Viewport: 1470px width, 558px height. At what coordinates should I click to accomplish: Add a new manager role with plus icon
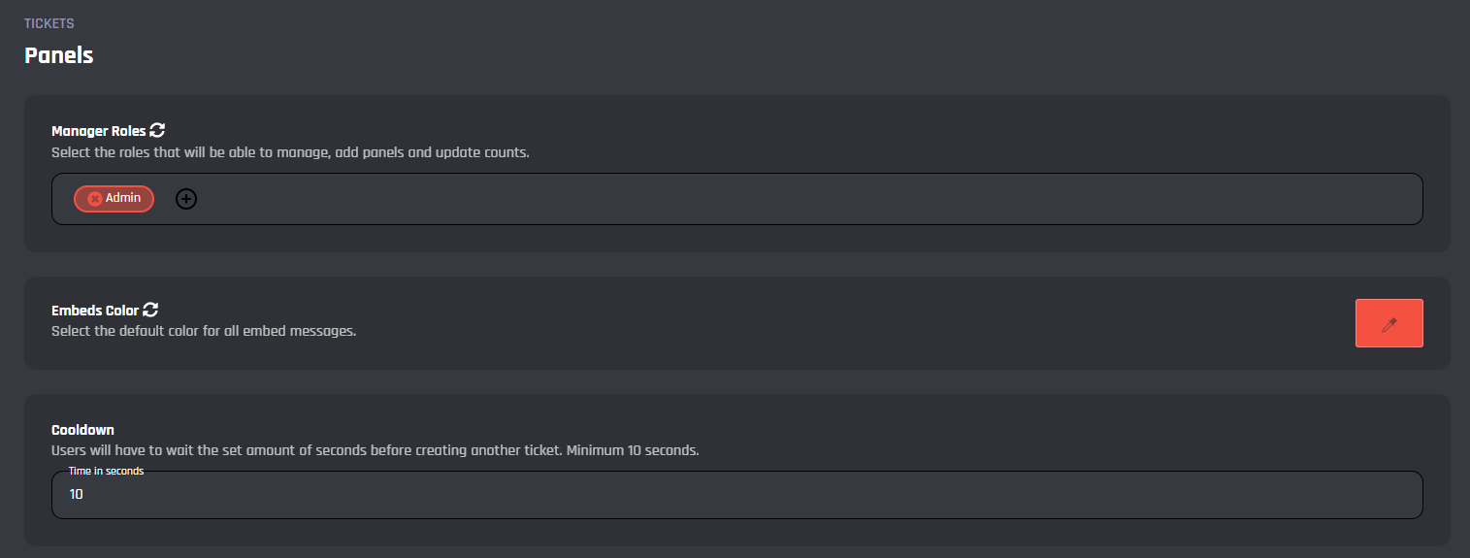click(186, 199)
